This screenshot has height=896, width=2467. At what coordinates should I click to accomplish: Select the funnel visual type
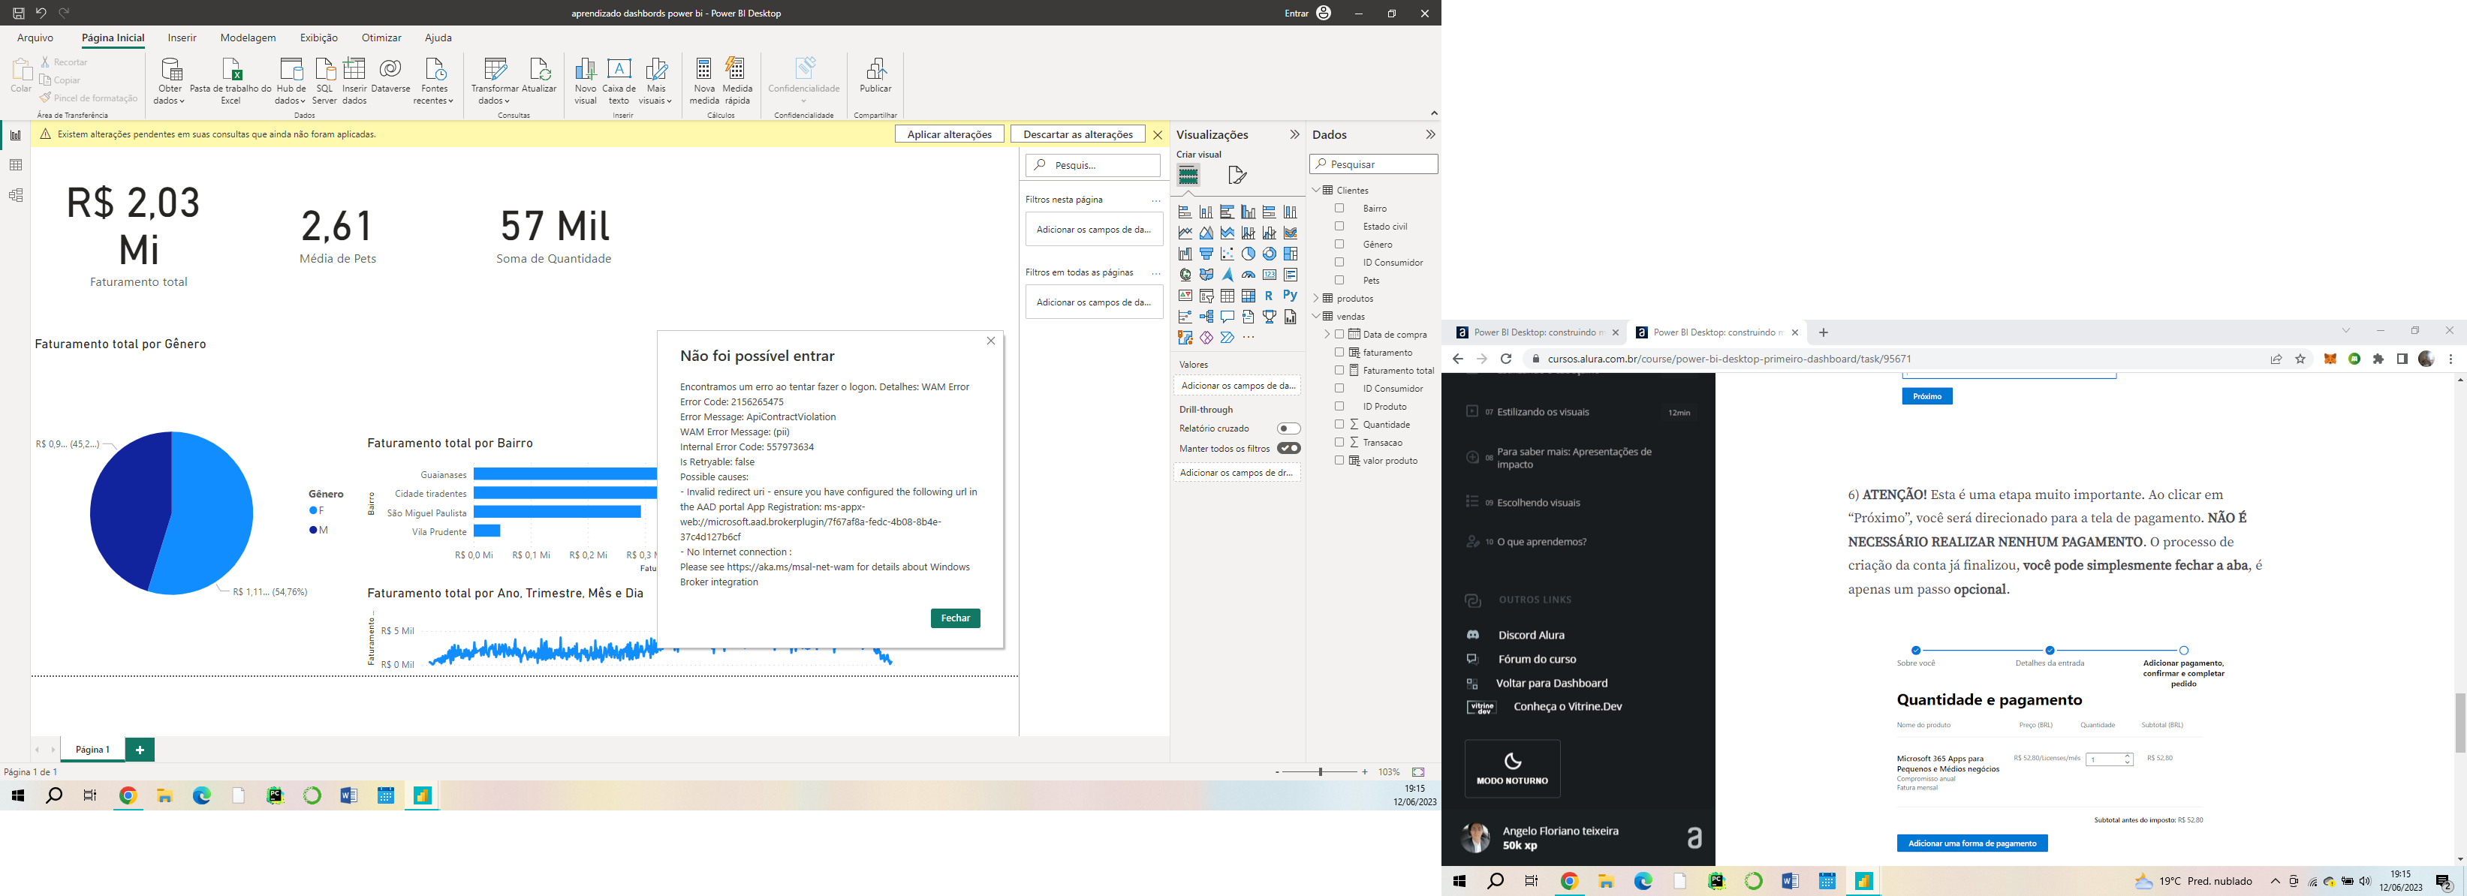click(1206, 254)
